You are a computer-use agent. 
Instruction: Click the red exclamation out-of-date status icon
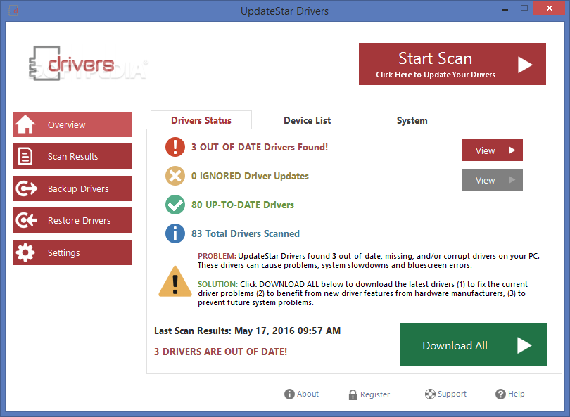[175, 147]
